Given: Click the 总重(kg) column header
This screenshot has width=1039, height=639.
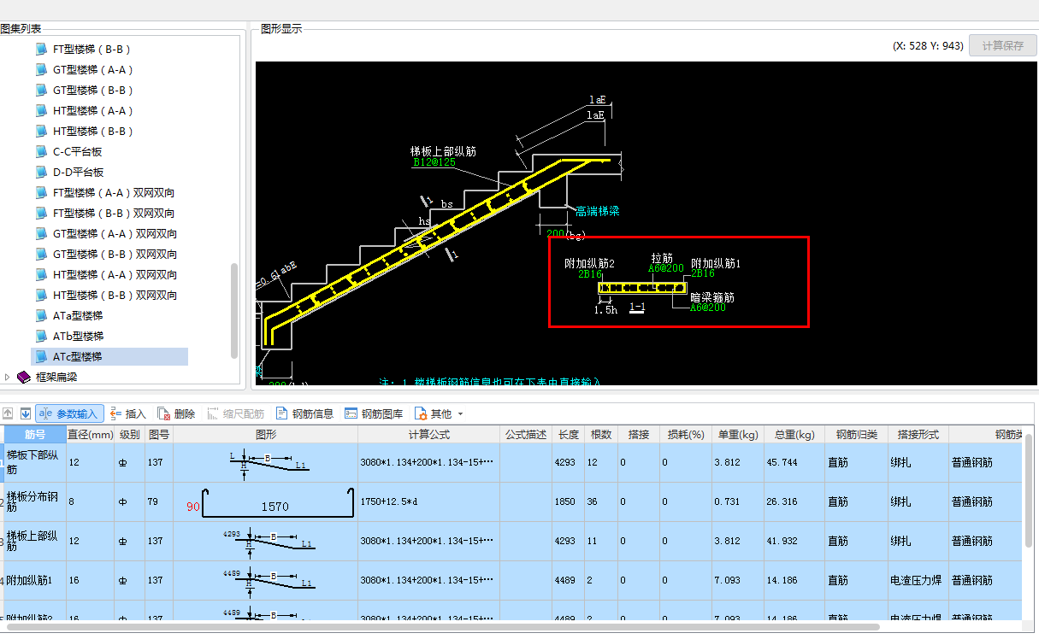Looking at the screenshot, I should point(793,434).
